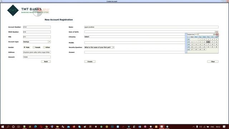This screenshot has width=229, height=129.
Task: Click the Account Number field
Action: (x=37, y=27)
